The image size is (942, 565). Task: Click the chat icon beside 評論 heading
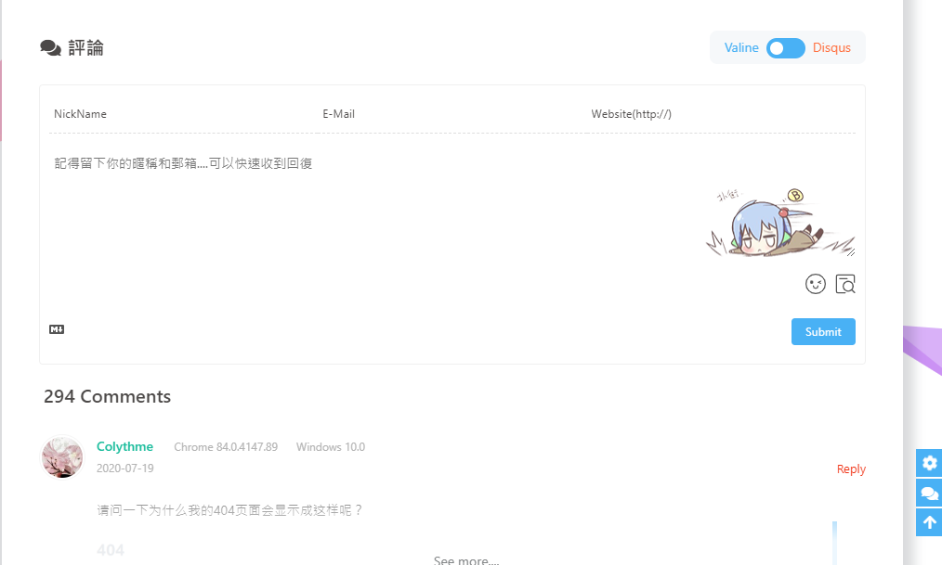point(51,48)
